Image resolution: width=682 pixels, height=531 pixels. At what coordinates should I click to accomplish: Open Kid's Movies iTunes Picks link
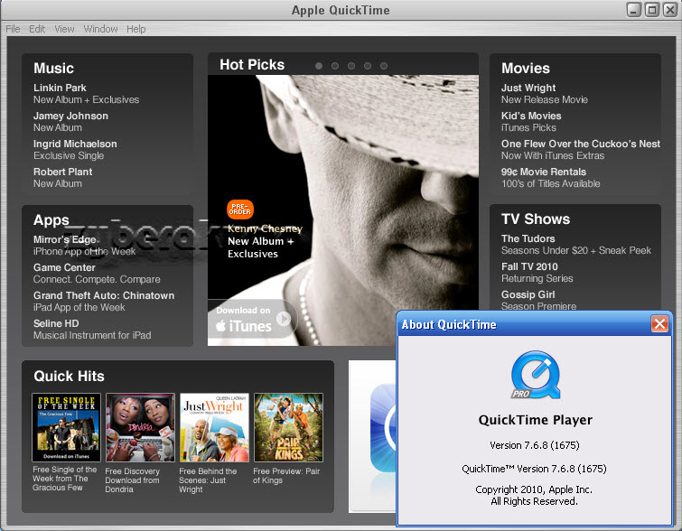tap(531, 121)
